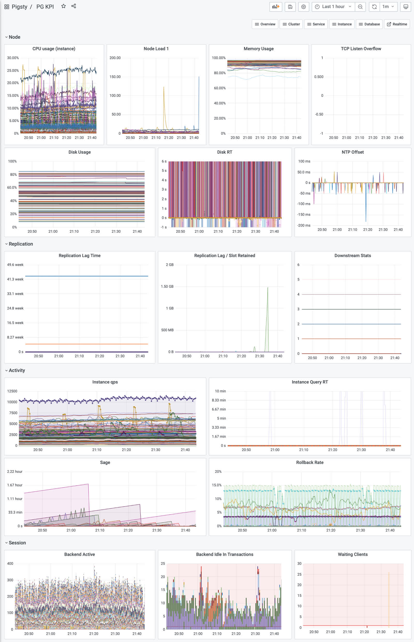Open the Cluster dashboard link
Image resolution: width=414 pixels, height=642 pixels.
(x=291, y=24)
